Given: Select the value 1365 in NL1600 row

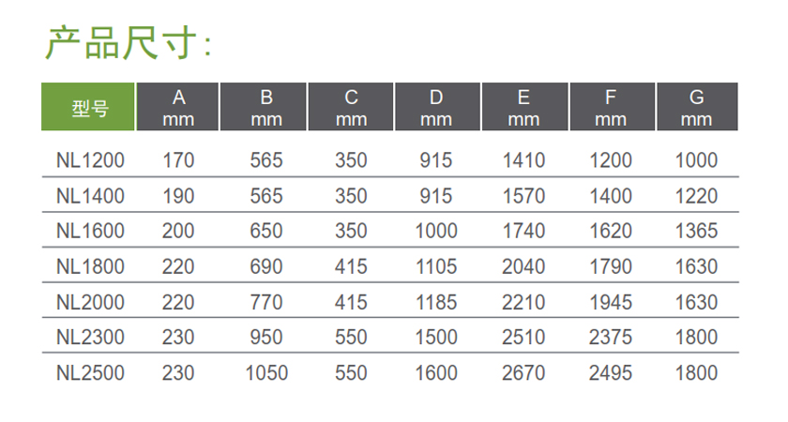Looking at the screenshot, I should click(x=696, y=231).
